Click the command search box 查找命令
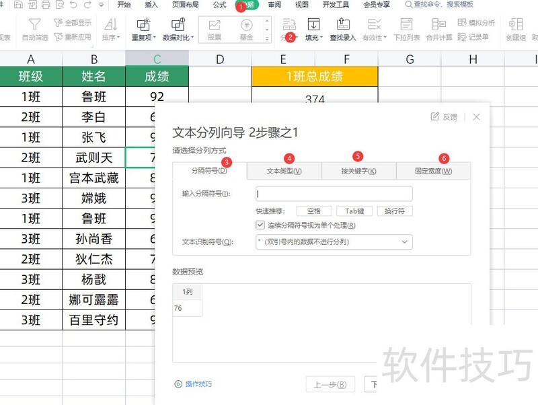Viewport: 538px width, 405px height. pyautogui.click(x=439, y=5)
